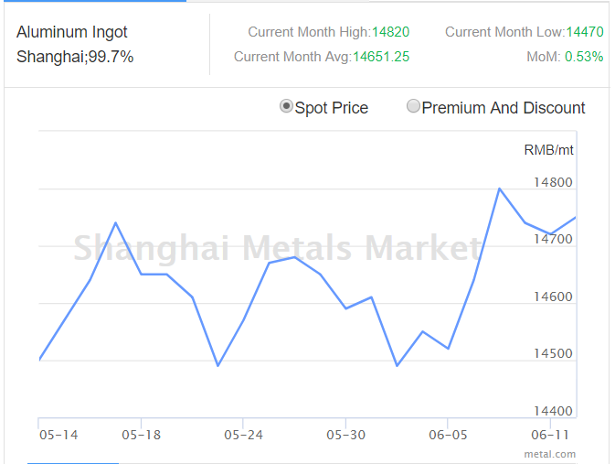
Task: Click the 14700 axis label
Action: coord(553,239)
